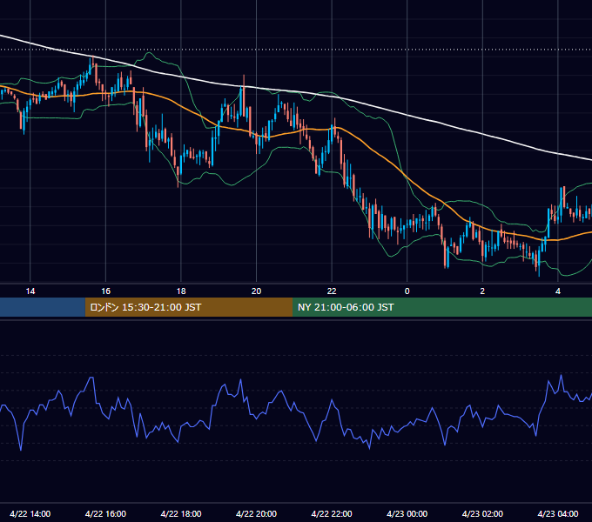
Task: Click the 4/22 14:00 date label
Action: [x=30, y=513]
